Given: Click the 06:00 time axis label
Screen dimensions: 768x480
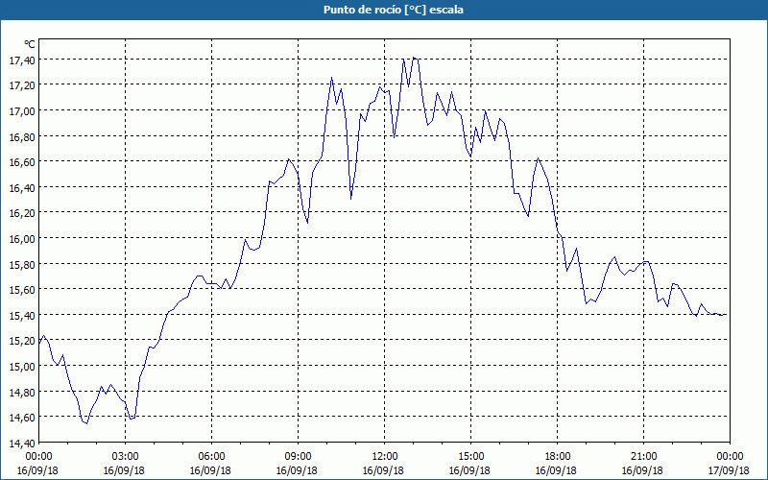Looking at the screenshot, I should point(211,457).
